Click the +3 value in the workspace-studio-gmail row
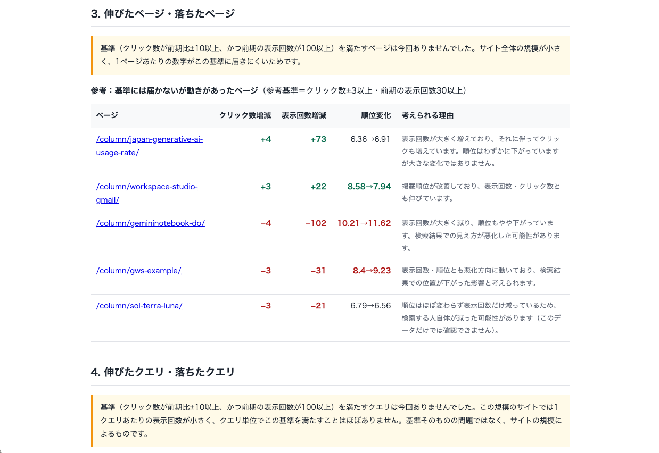 coord(266,187)
